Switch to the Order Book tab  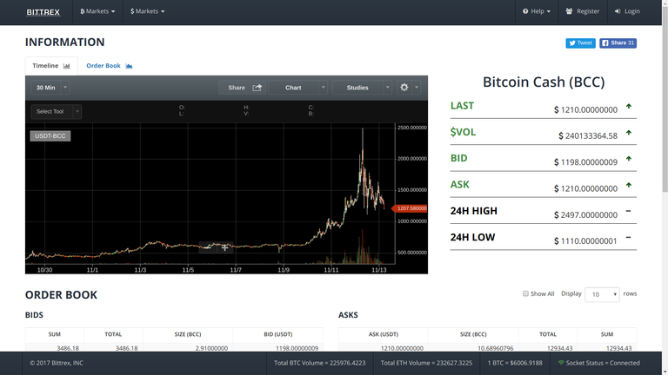(109, 66)
